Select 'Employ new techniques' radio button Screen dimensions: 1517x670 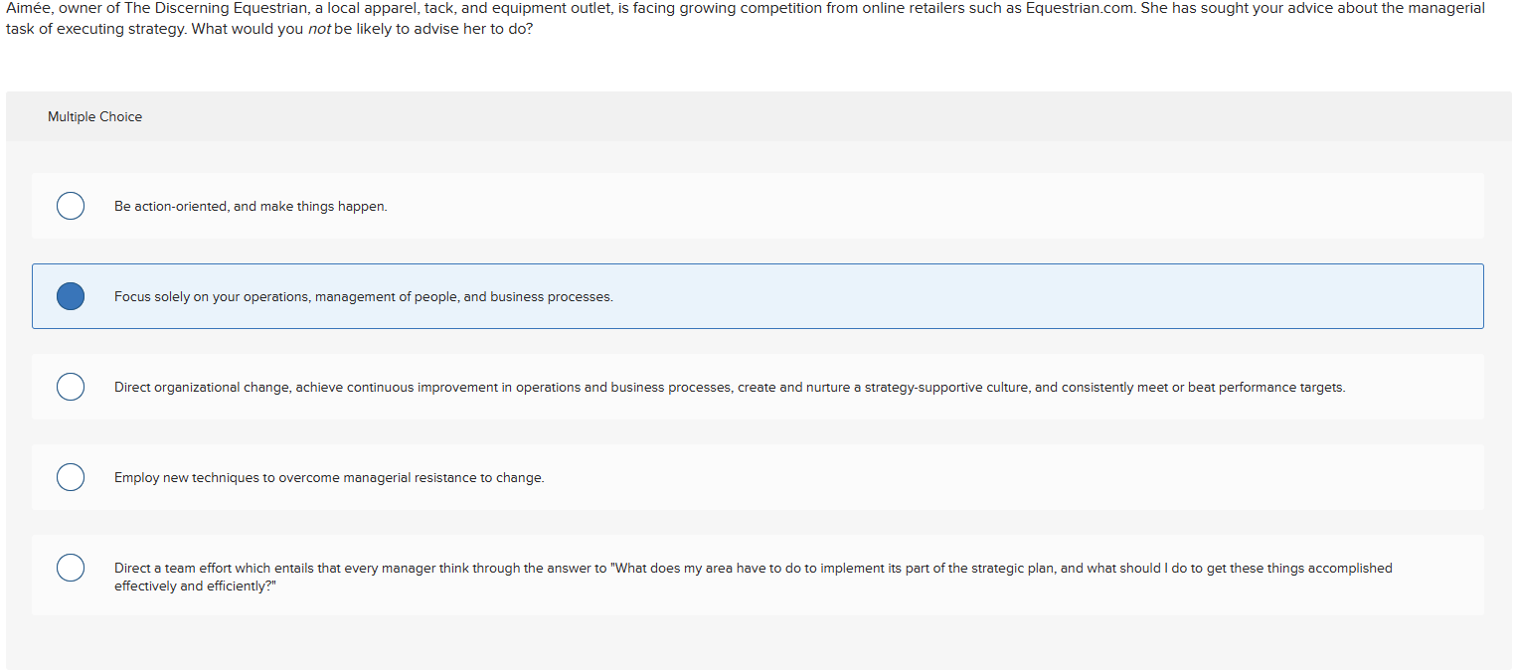[x=71, y=477]
